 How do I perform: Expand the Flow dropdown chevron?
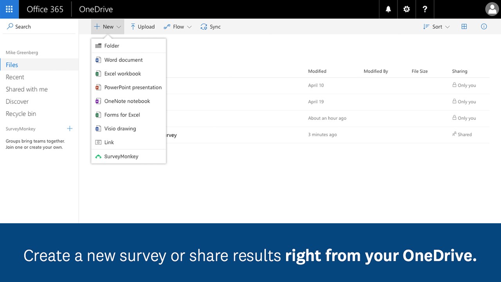pos(189,27)
